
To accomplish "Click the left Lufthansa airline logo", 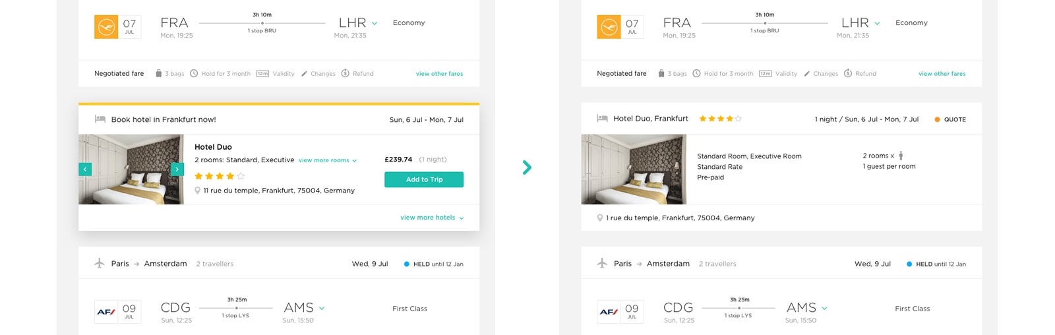I will [x=106, y=27].
